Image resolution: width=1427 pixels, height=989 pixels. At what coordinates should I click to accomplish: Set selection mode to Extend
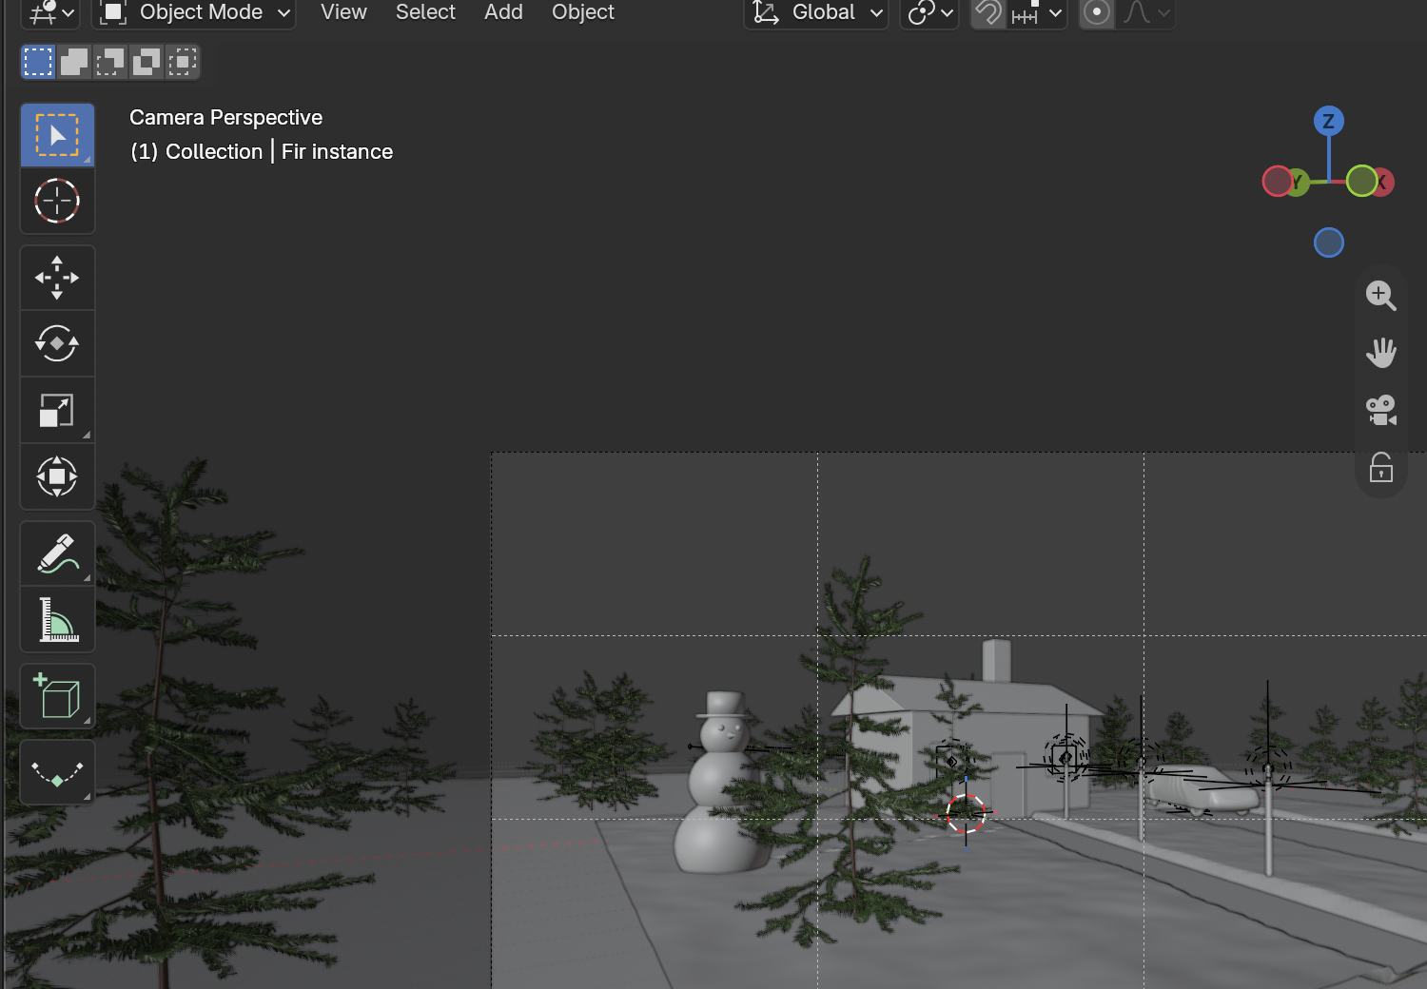pos(74,62)
